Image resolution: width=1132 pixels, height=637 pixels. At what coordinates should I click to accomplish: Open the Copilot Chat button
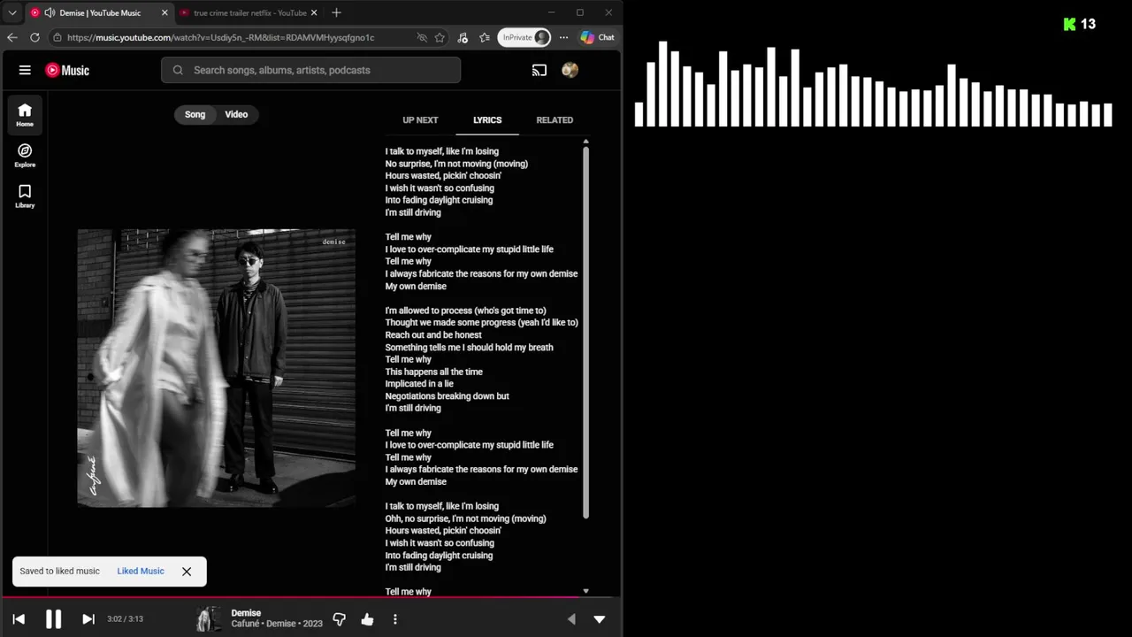tap(597, 37)
